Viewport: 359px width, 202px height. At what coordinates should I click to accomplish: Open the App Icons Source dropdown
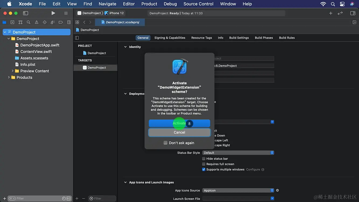pos(238,190)
